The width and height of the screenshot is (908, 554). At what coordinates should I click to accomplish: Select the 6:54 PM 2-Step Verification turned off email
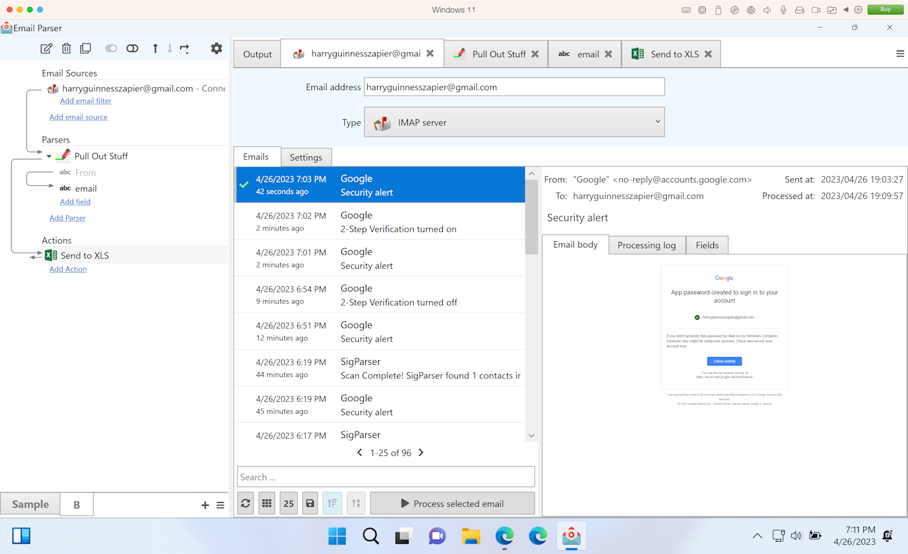pyautogui.click(x=379, y=295)
